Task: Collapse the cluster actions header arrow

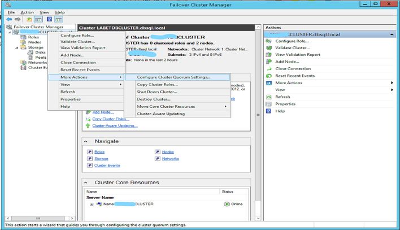Action: pos(392,34)
